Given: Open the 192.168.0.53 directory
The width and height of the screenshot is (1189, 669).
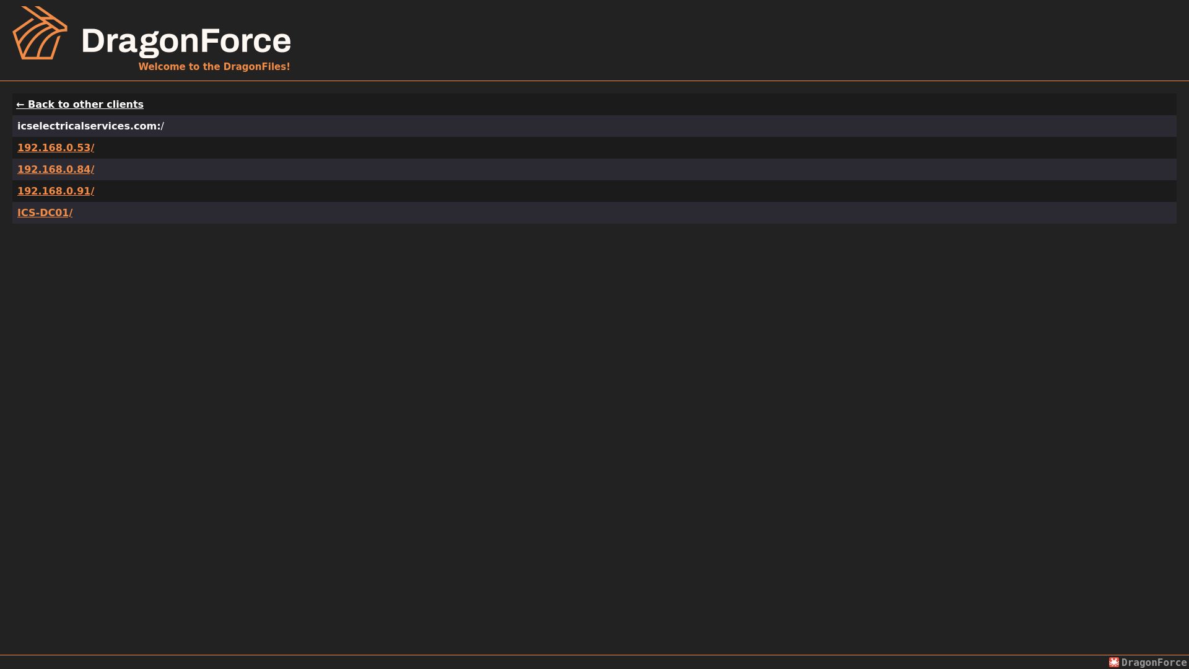Looking at the screenshot, I should tap(56, 147).
